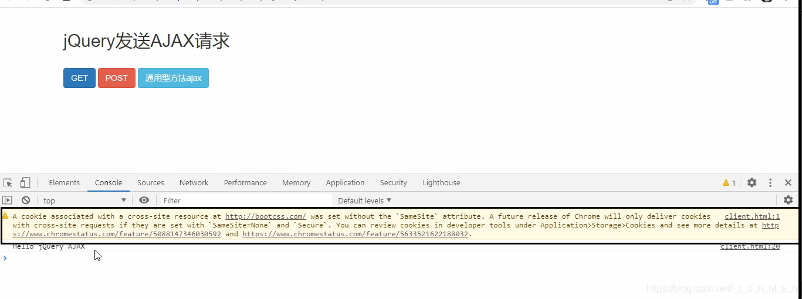
Task: Open the Sources tab
Action: pyautogui.click(x=151, y=183)
